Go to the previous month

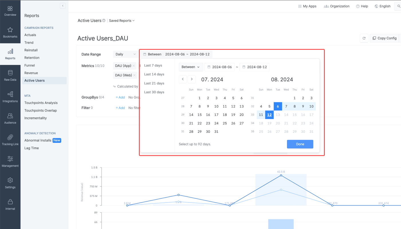pos(183,79)
